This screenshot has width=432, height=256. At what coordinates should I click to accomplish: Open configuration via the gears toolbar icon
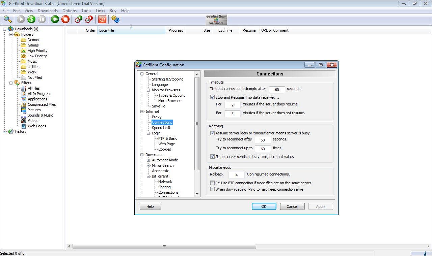coord(115,19)
